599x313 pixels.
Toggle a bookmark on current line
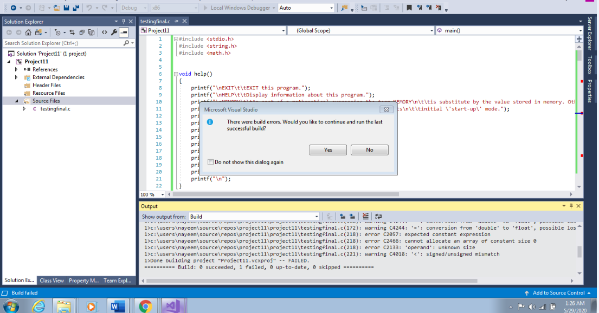(x=409, y=8)
